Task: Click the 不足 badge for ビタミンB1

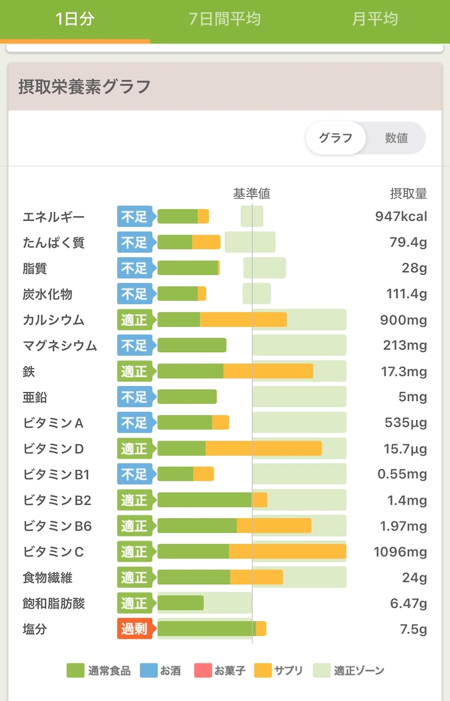Action: [x=135, y=474]
